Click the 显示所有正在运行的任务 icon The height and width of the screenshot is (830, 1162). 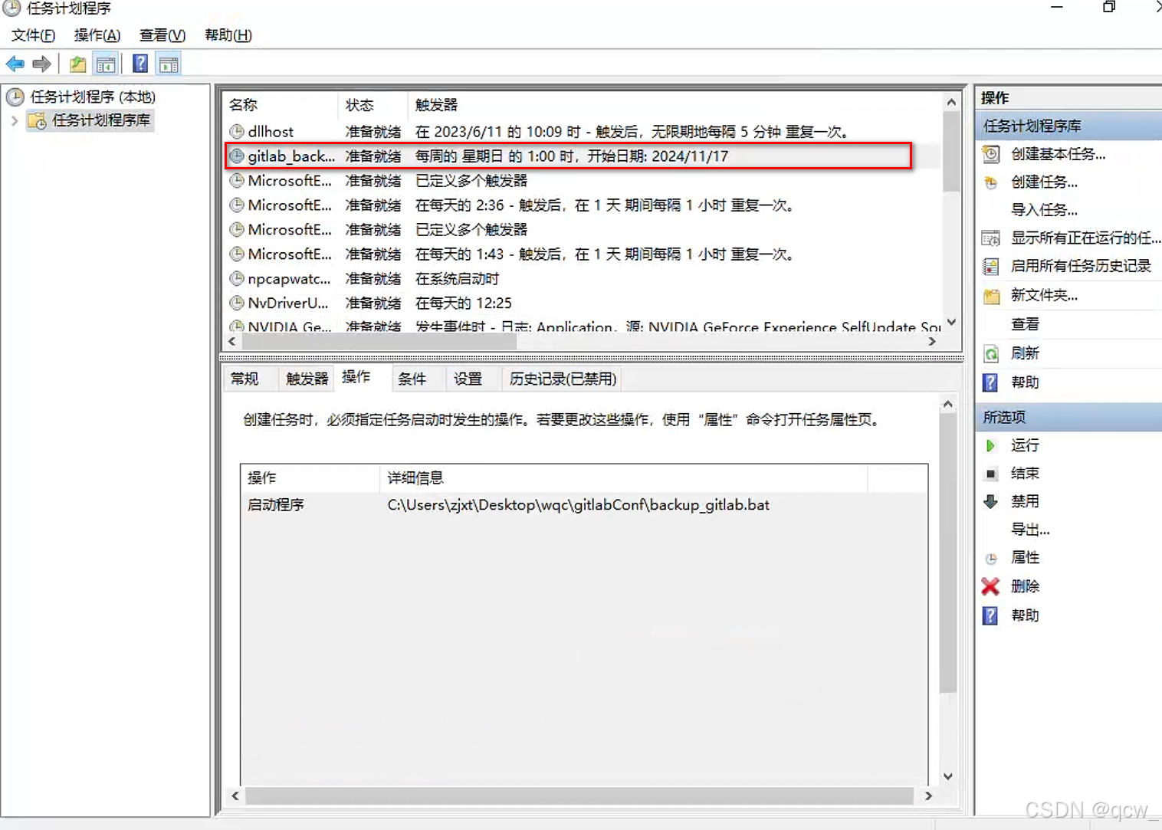pyautogui.click(x=991, y=238)
